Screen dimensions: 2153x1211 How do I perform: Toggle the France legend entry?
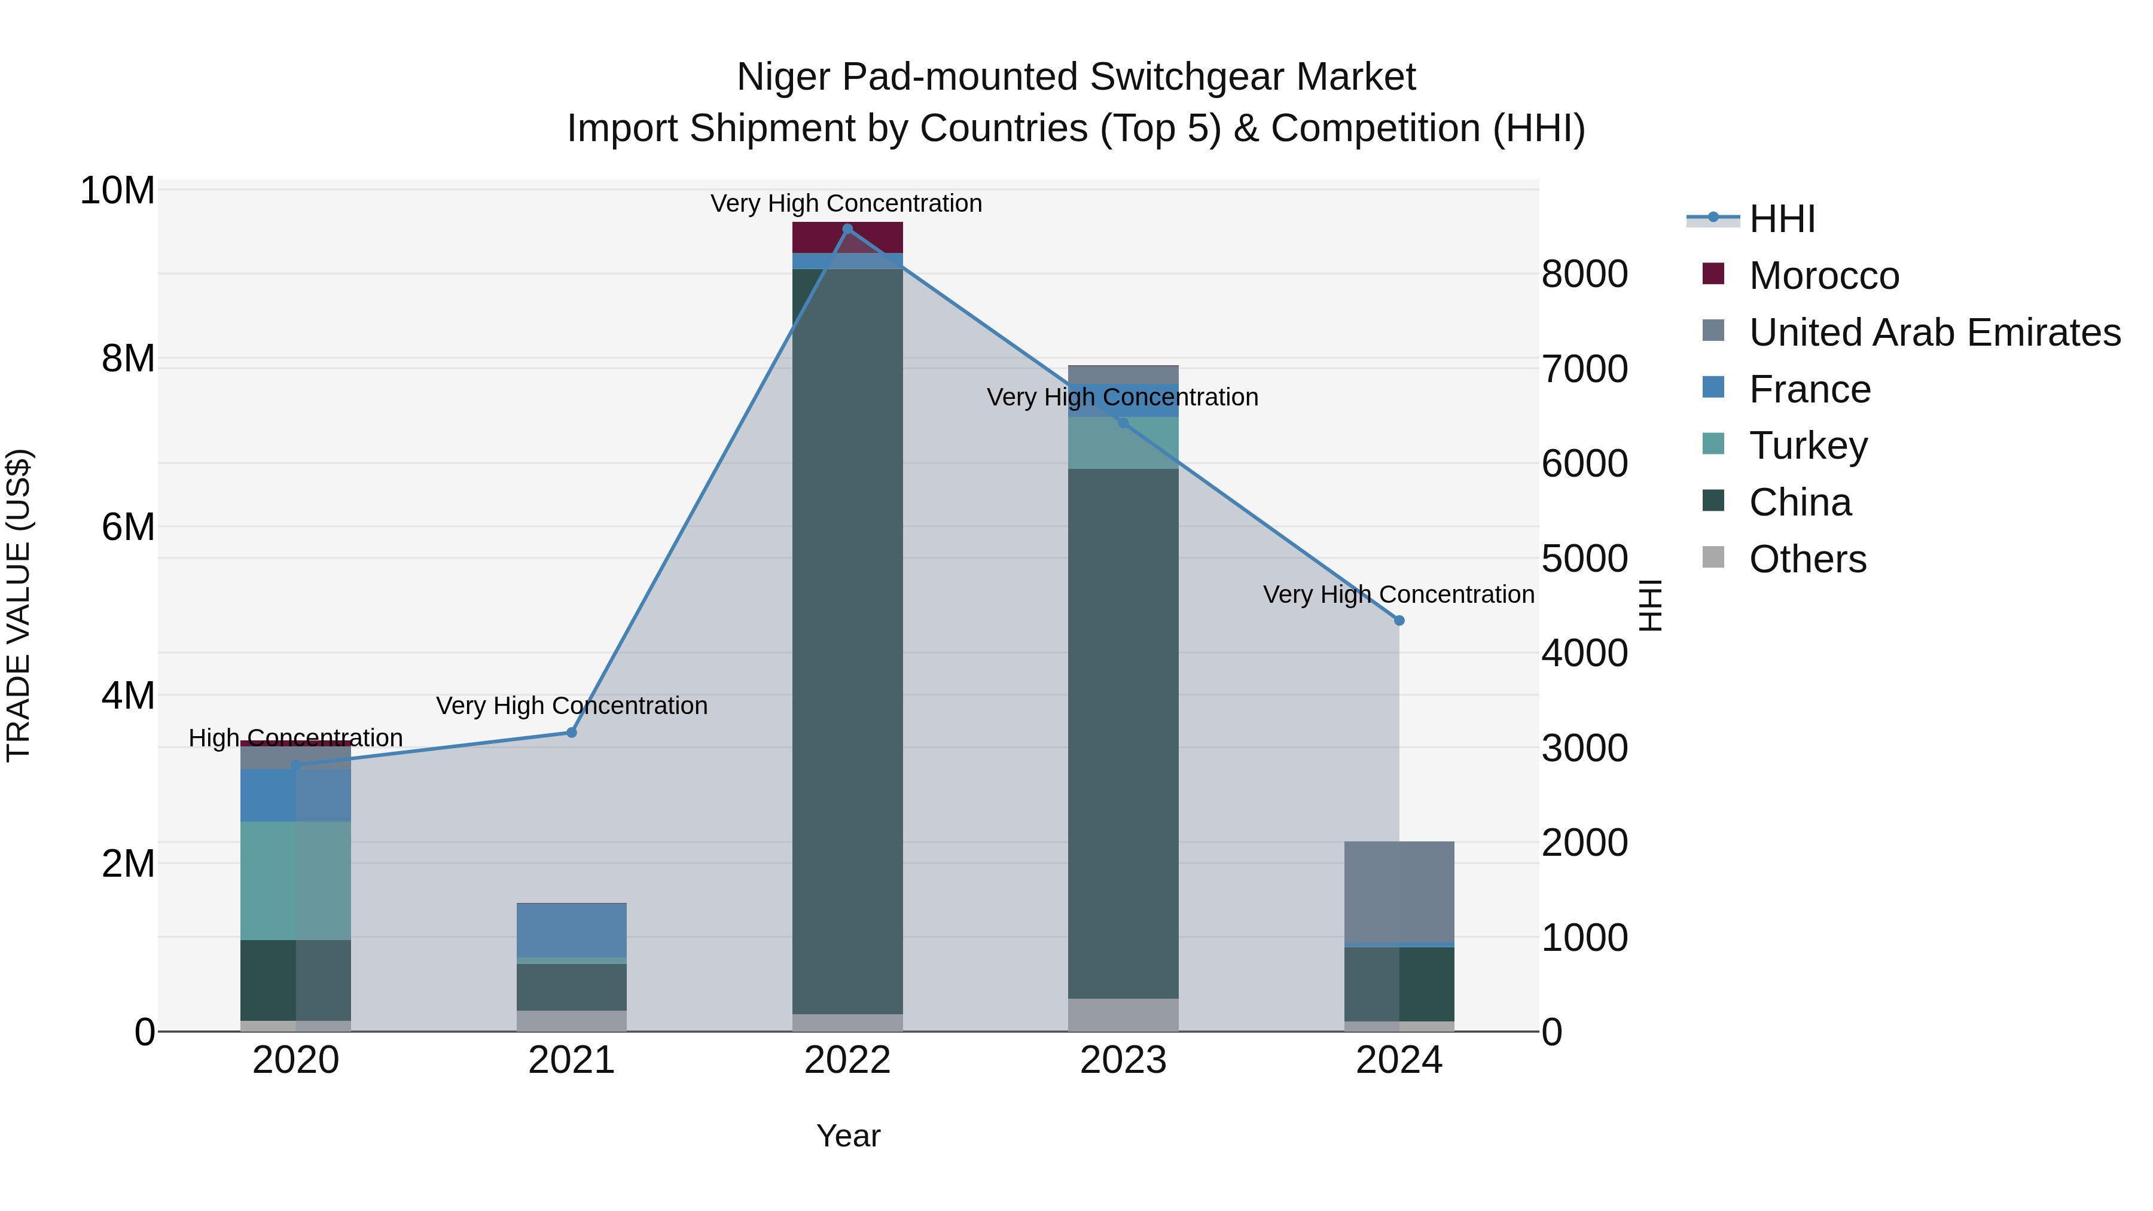point(1787,389)
